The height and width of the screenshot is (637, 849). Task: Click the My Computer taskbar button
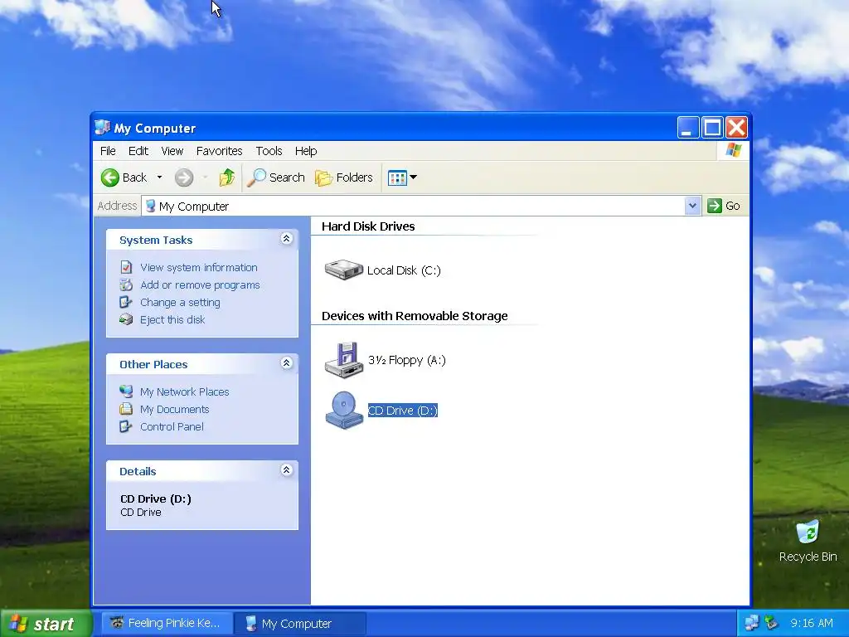pyautogui.click(x=300, y=624)
